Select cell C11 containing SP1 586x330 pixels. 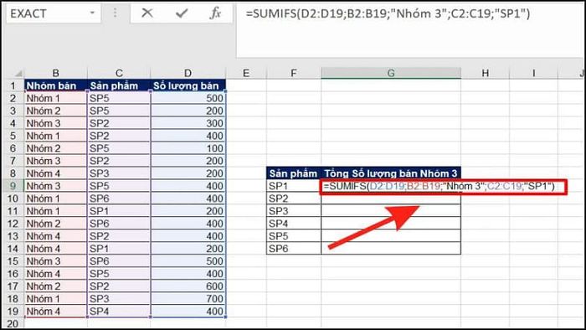[119, 211]
